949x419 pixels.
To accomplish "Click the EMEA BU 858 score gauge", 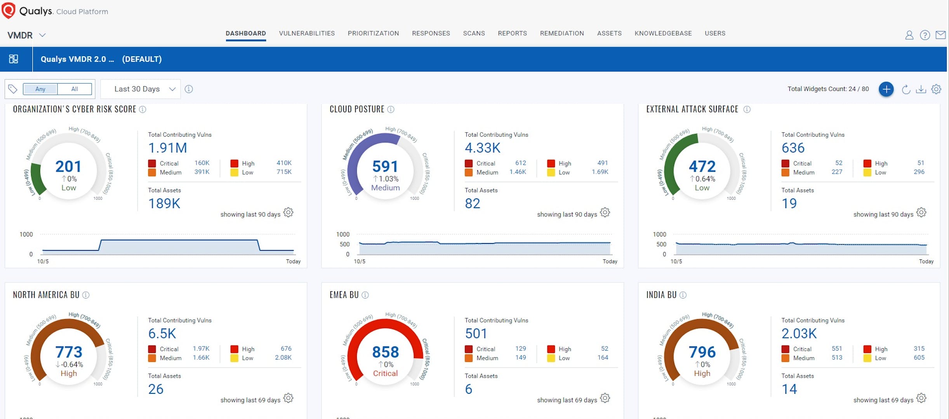I will coord(385,352).
